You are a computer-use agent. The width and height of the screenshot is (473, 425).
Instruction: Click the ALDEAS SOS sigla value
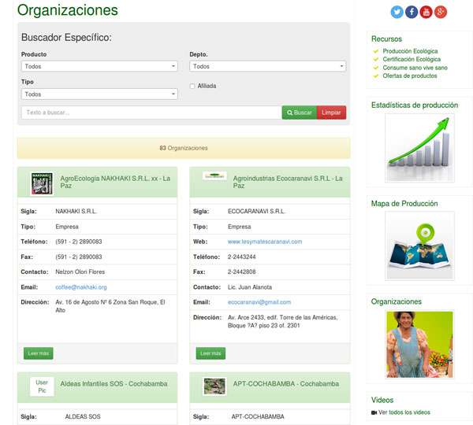(83, 416)
